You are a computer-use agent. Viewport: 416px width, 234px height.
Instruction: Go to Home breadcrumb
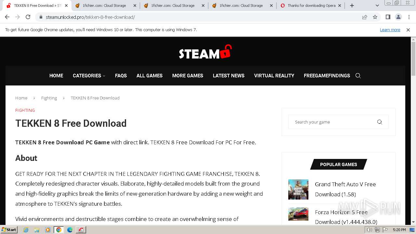[x=21, y=98]
